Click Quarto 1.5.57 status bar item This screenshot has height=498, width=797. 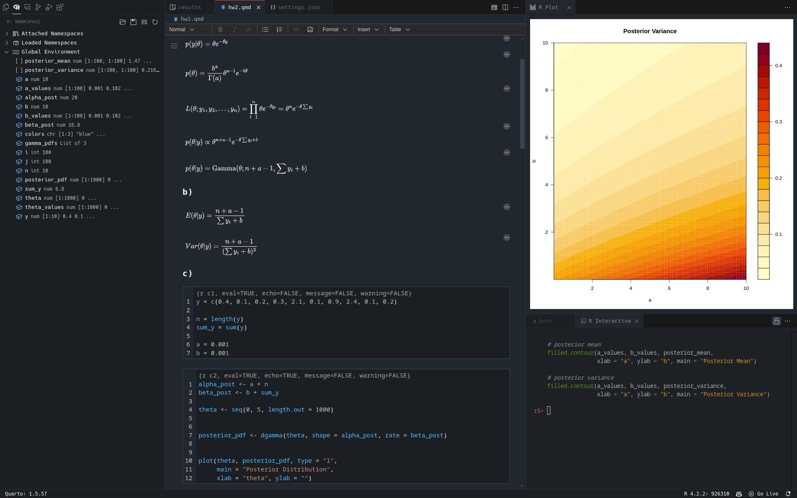(26, 494)
